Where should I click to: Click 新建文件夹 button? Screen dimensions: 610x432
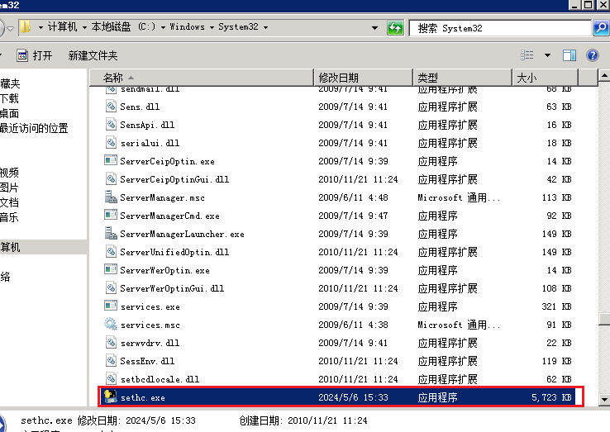[x=93, y=55]
